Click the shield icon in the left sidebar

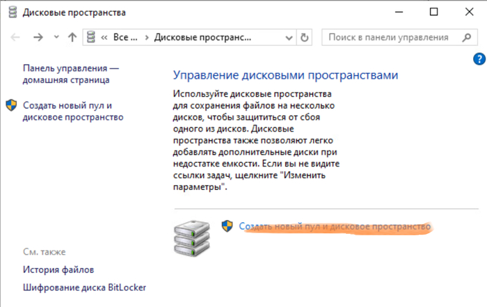12,106
